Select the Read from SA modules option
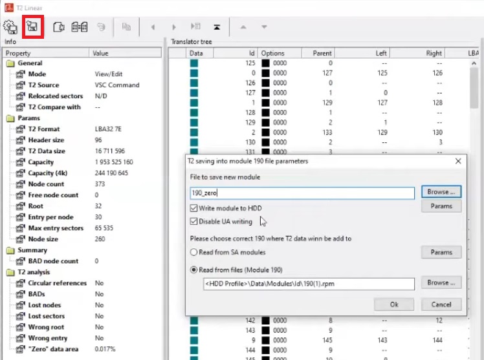This screenshot has width=484, height=360. pos(193,252)
